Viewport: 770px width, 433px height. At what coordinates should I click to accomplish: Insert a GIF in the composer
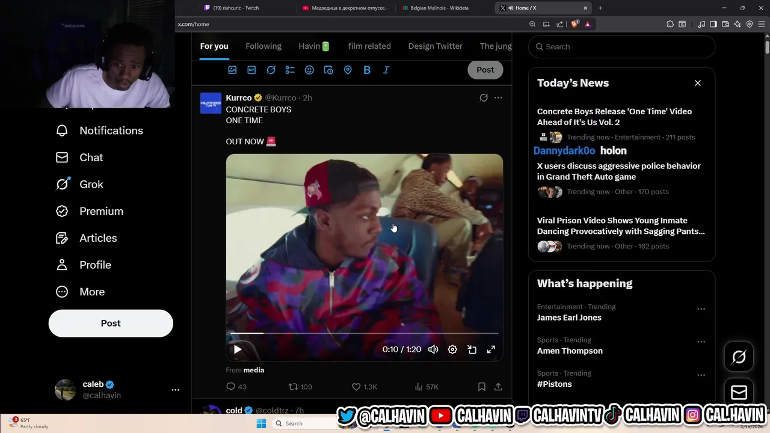tap(251, 70)
